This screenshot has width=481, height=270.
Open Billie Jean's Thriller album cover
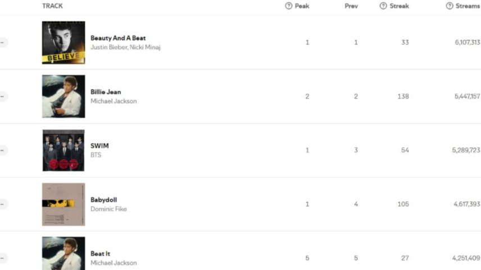[63, 97]
